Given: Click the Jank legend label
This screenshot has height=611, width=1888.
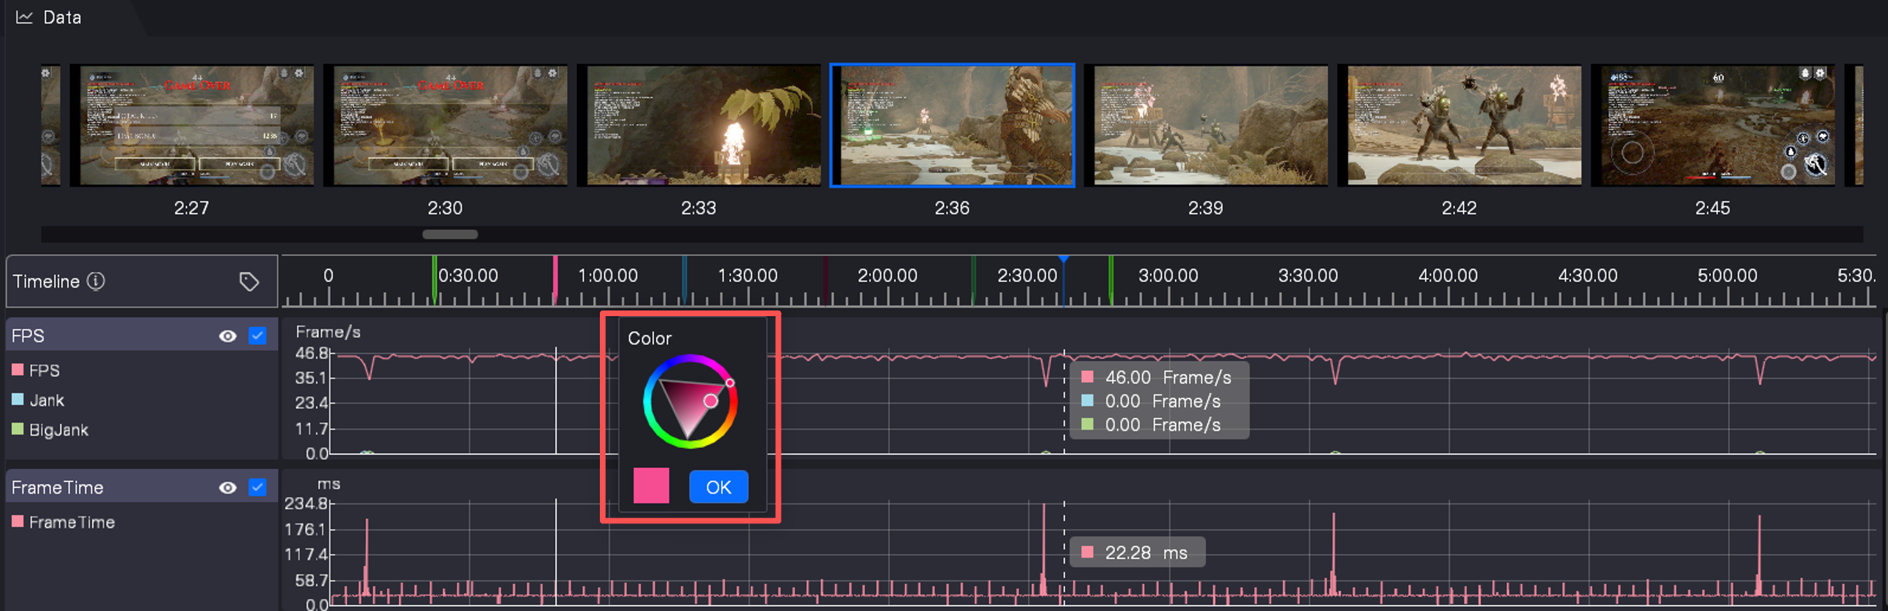Looking at the screenshot, I should pos(47,400).
